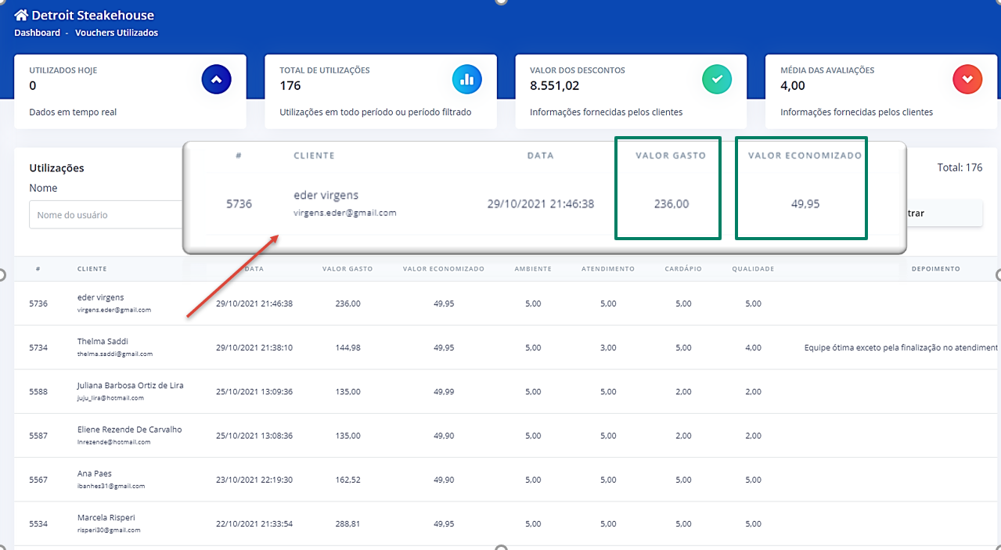The height and width of the screenshot is (550, 1001).
Task: Select row id 5534
Action: pos(38,524)
